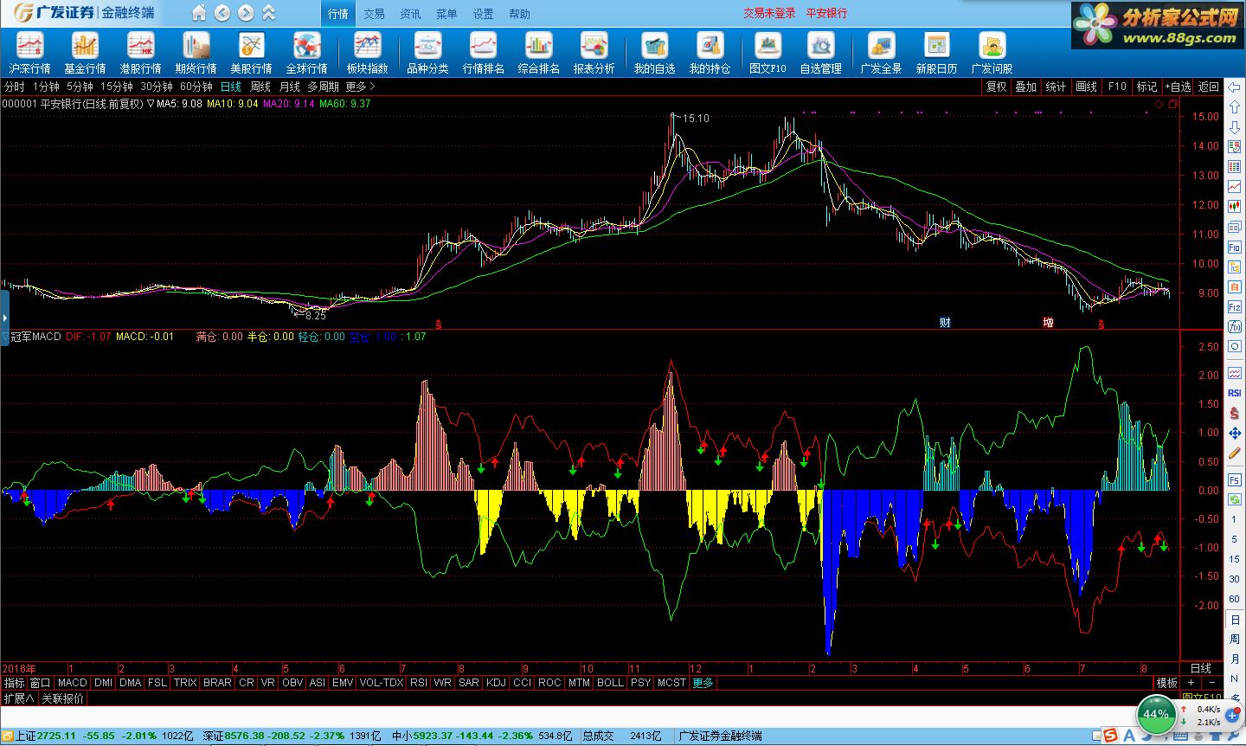
Task: Click the pencil draw icon in right sidebar
Action: pyautogui.click(x=1235, y=453)
